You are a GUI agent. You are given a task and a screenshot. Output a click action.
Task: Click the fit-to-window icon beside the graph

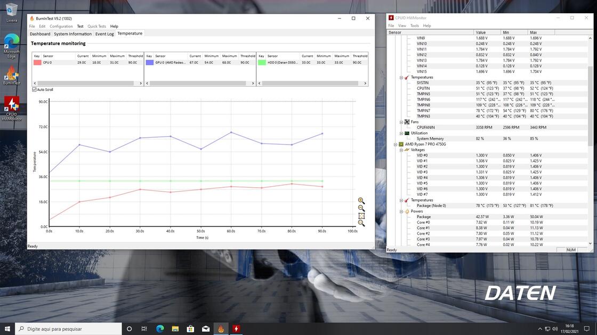[361, 216]
